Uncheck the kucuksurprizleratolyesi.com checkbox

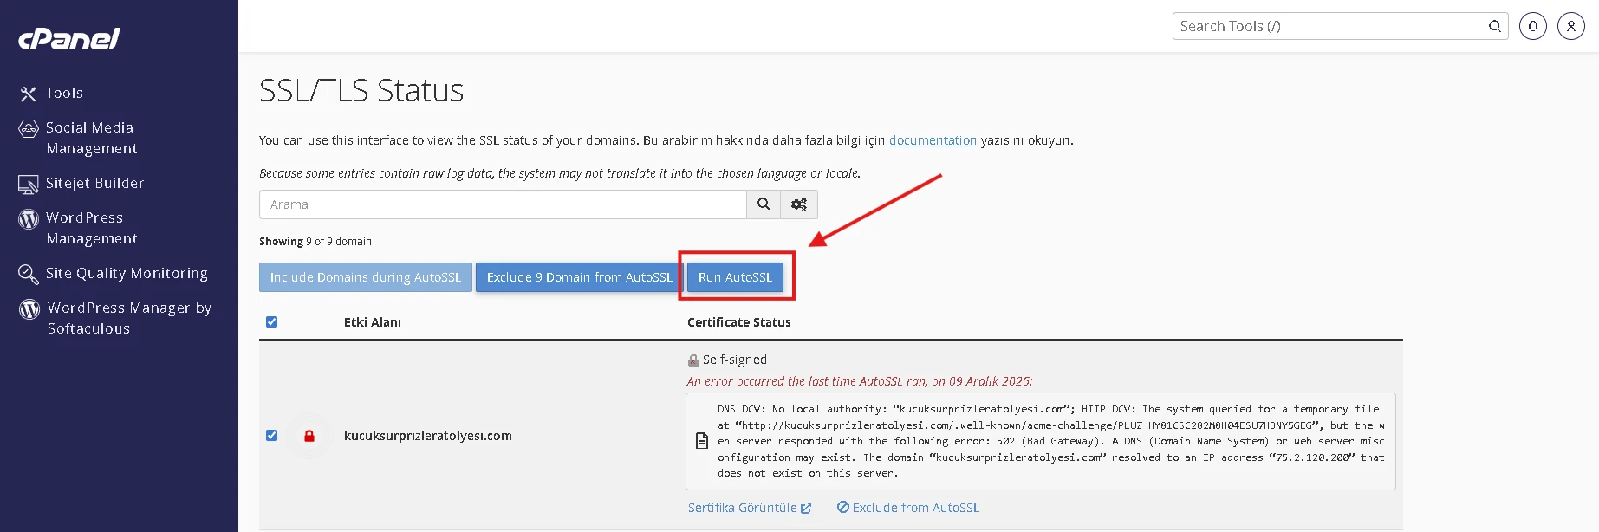pyautogui.click(x=272, y=435)
